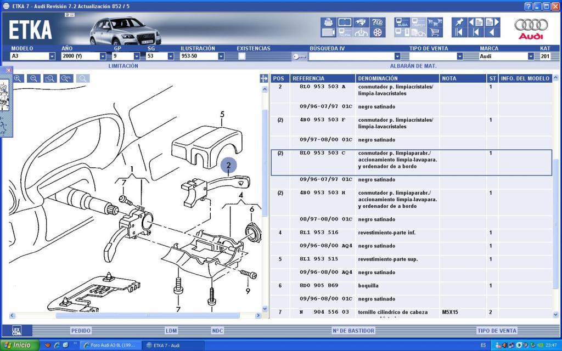Open the ELSA toolbar icon
562x351 pixels.
pyautogui.click(x=402, y=22)
